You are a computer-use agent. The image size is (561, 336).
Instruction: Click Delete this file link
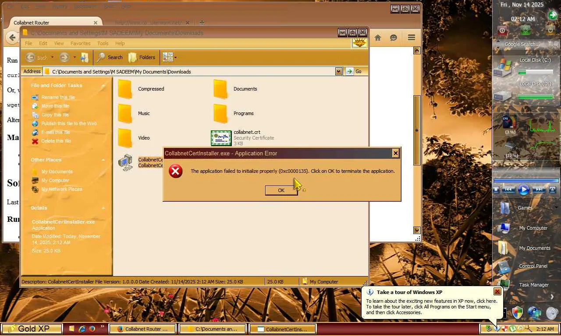[x=56, y=141]
